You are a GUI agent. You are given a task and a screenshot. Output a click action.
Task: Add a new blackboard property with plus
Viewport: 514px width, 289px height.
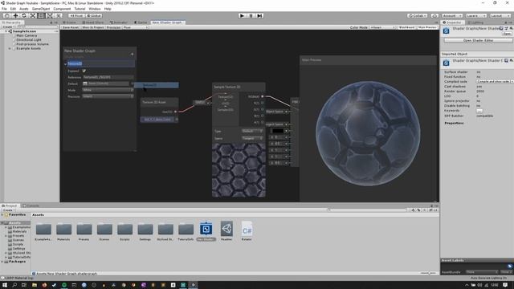click(132, 54)
